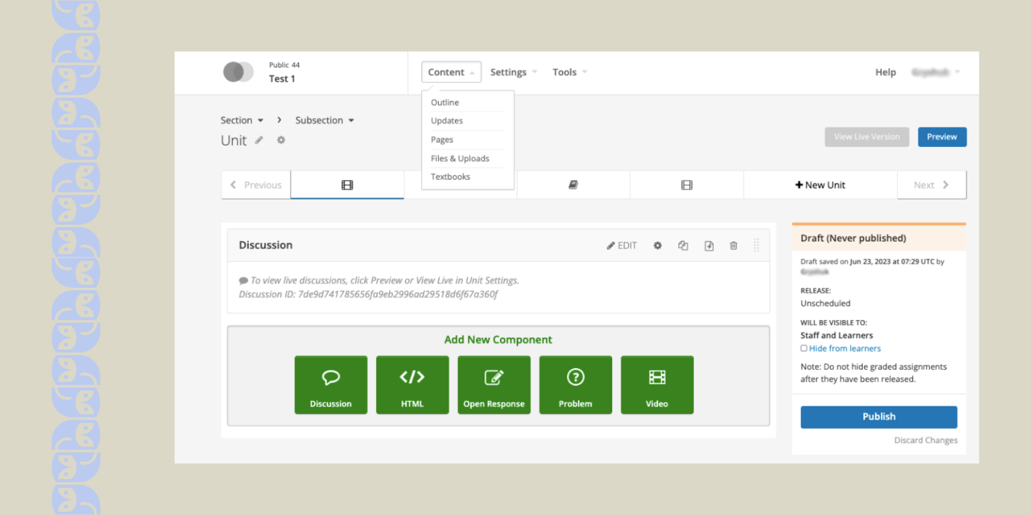Image resolution: width=1031 pixels, height=515 pixels.
Task: Open Unit settings gear icon next to Unit title
Action: coord(281,140)
